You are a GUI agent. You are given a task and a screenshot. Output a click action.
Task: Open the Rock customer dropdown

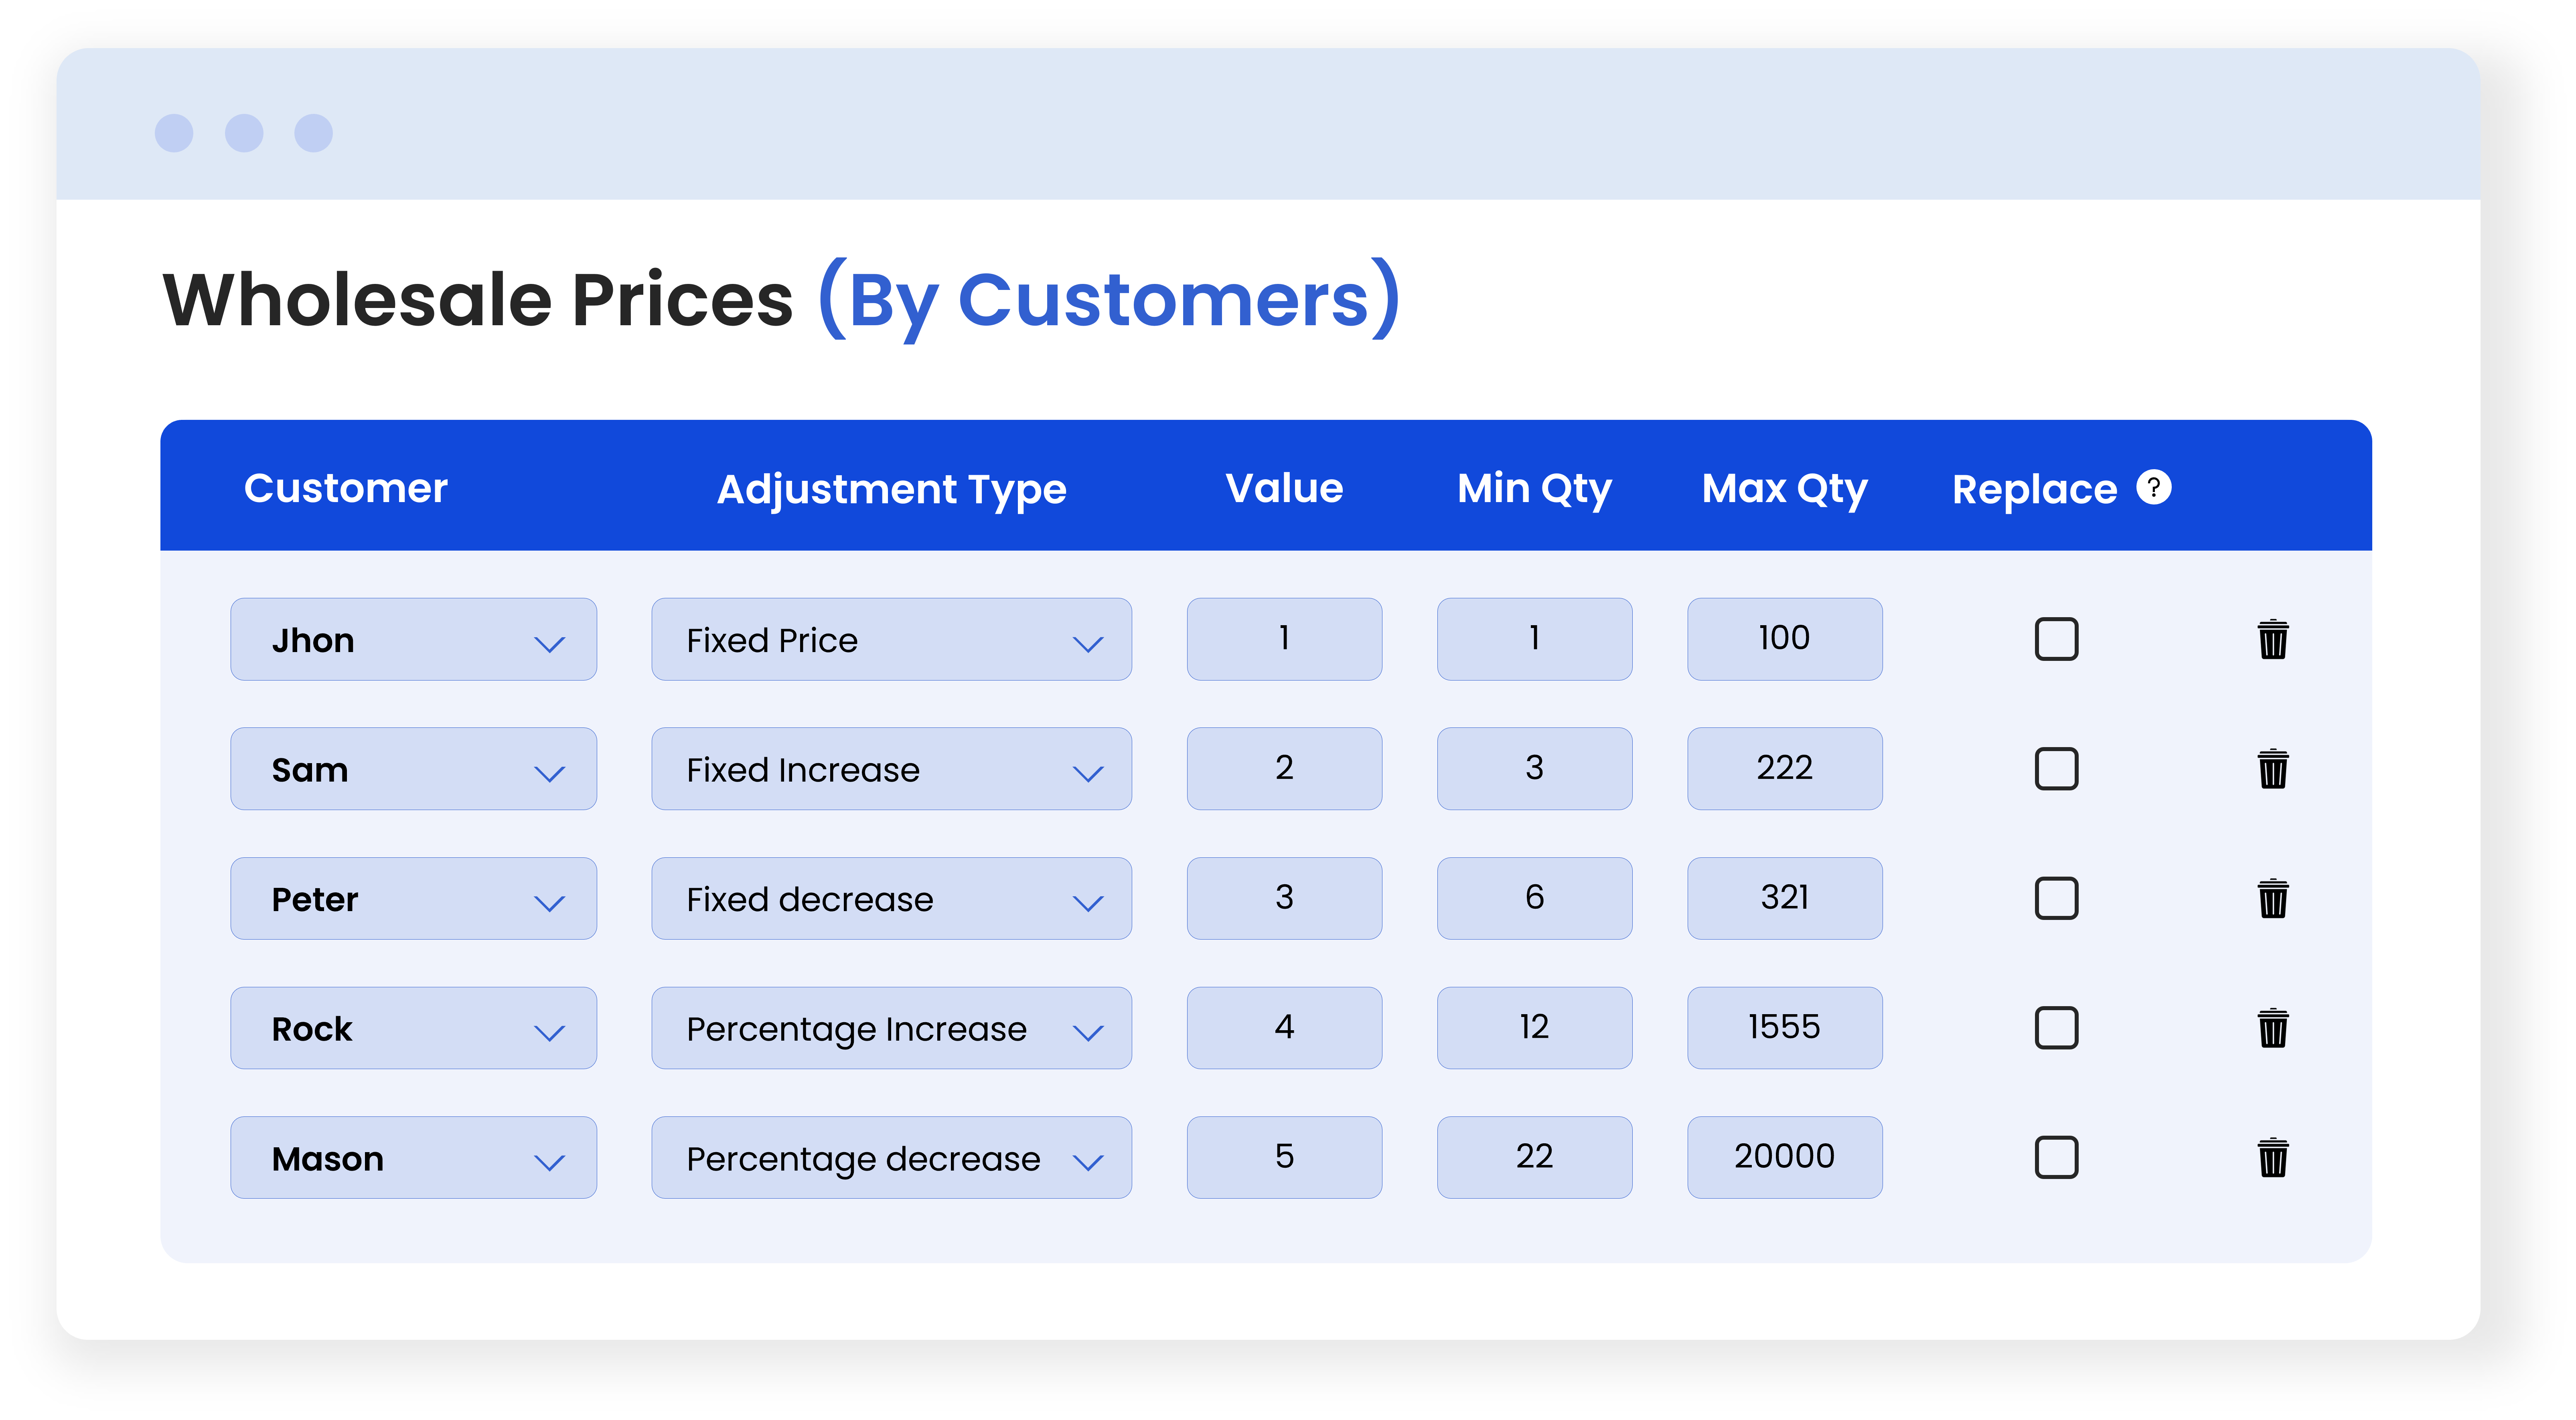[x=413, y=1028]
